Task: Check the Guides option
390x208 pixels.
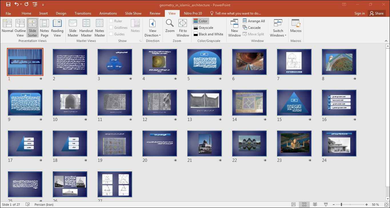Action: click(111, 34)
